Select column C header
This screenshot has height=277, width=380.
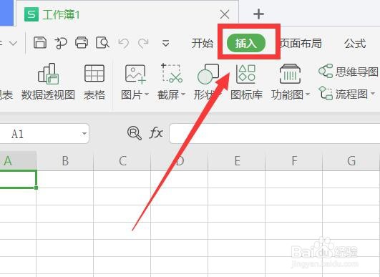click(x=122, y=161)
